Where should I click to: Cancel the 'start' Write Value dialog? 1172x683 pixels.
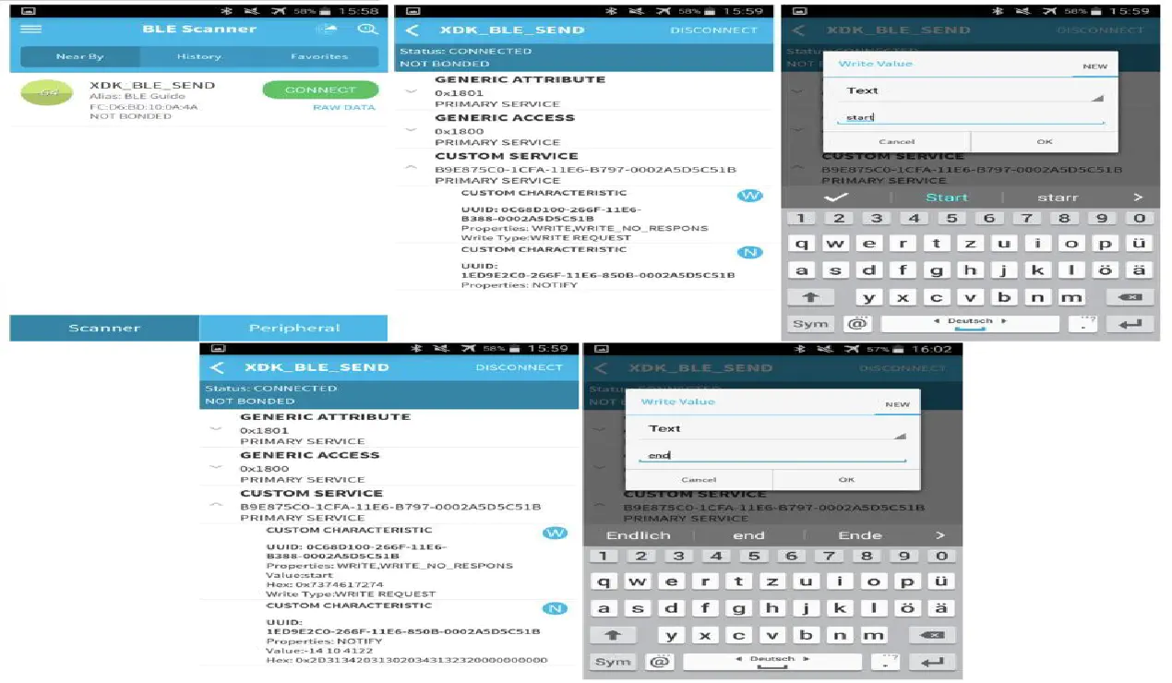(896, 141)
